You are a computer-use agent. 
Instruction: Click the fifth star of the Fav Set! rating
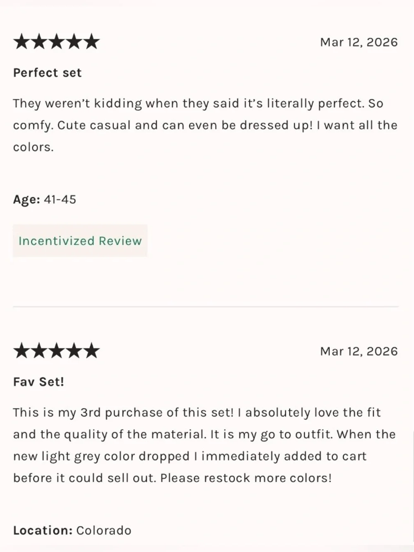[91, 351]
